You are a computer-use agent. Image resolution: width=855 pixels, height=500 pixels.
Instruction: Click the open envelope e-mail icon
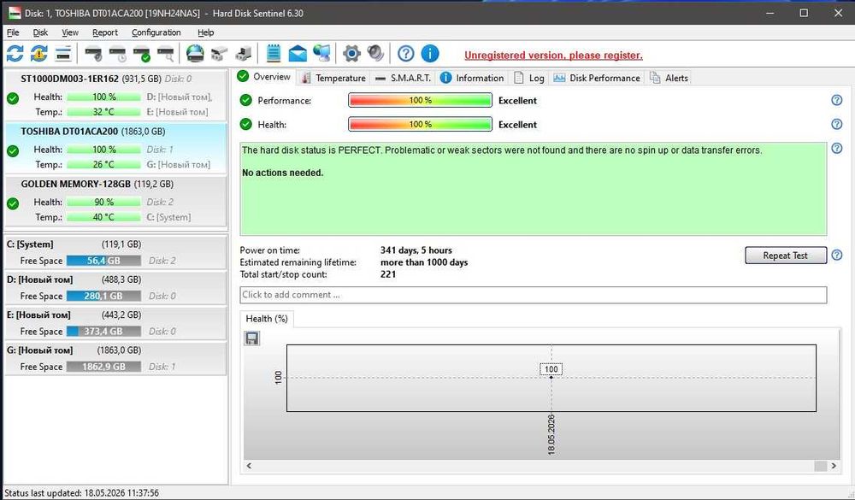298,54
